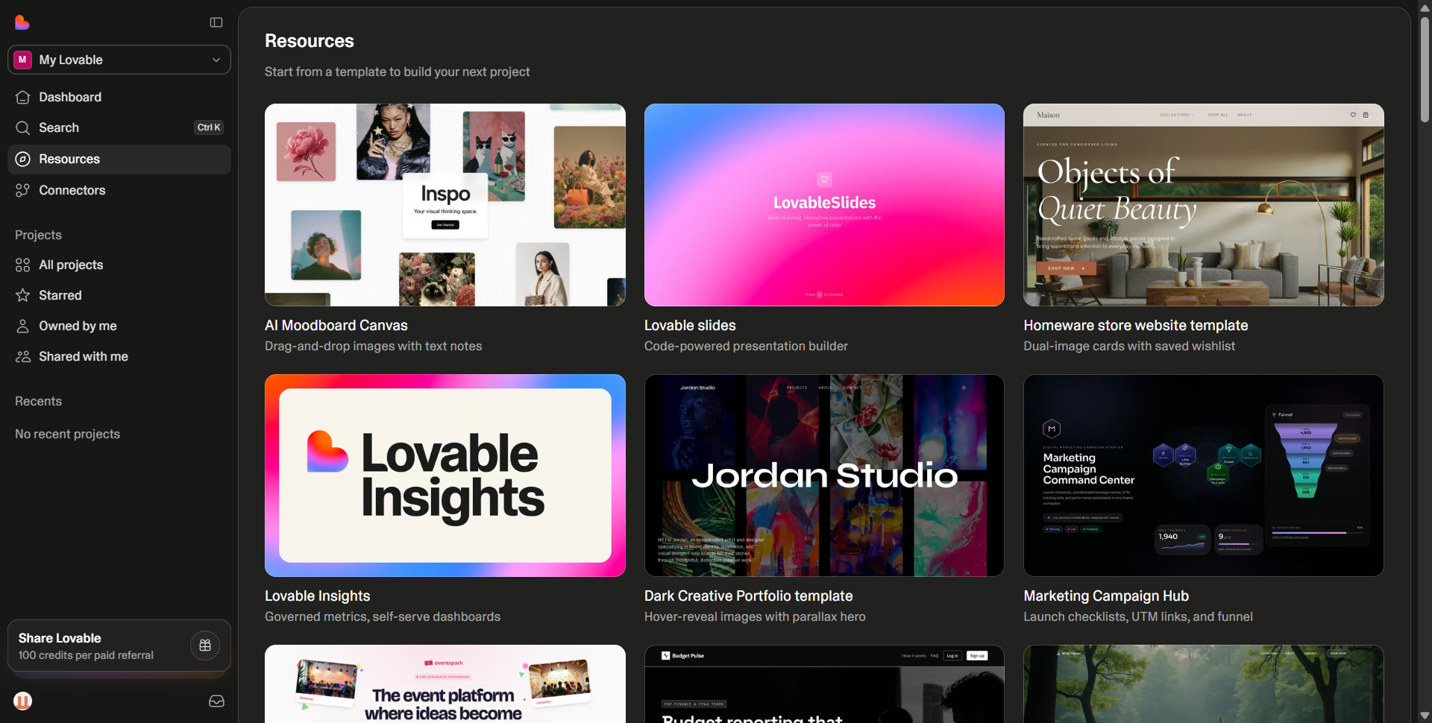
Task: Click the Search magnifier icon
Action: point(23,127)
